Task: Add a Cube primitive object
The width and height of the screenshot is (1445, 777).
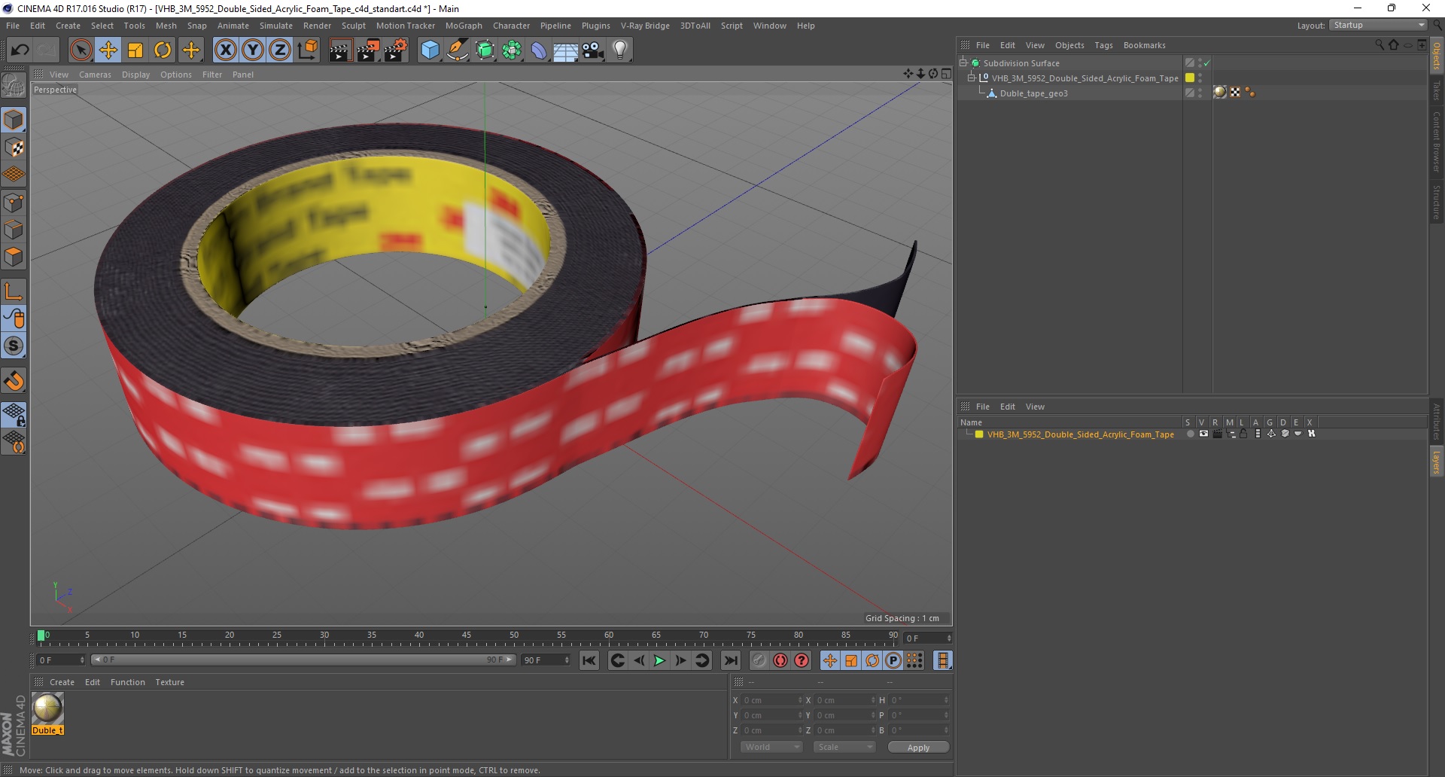Action: click(430, 50)
